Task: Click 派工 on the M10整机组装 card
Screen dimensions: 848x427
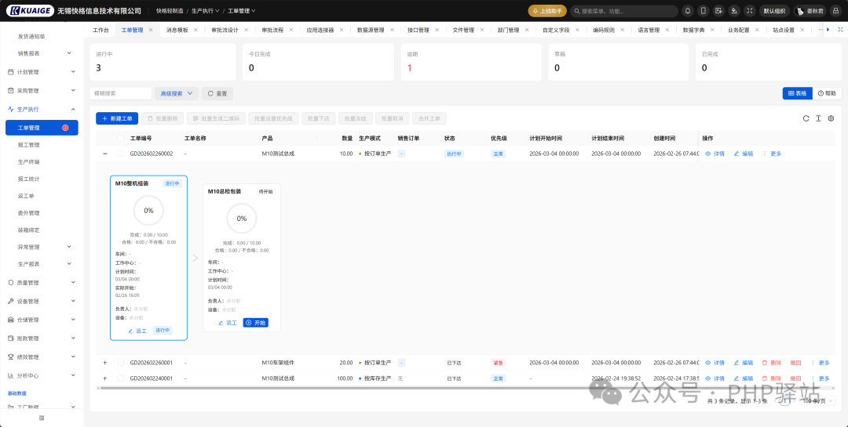Action: 137,331
